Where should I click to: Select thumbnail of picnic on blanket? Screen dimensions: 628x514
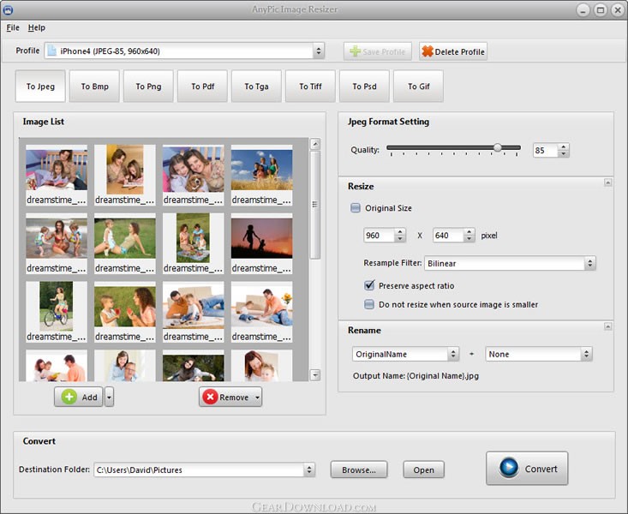(x=194, y=243)
